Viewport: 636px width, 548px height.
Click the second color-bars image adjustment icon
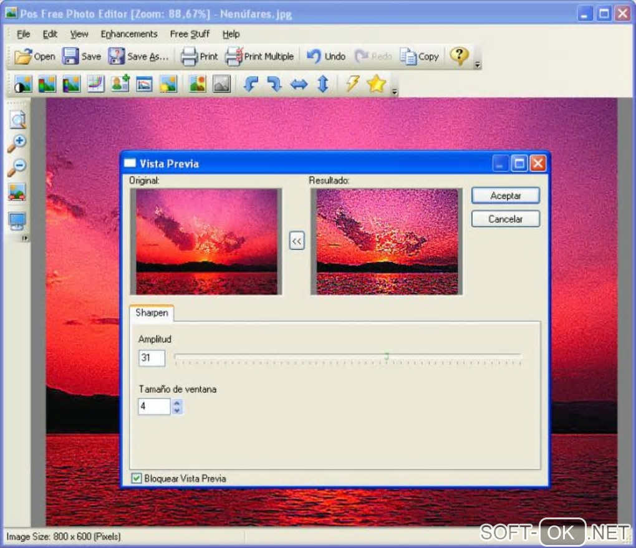pos(47,84)
